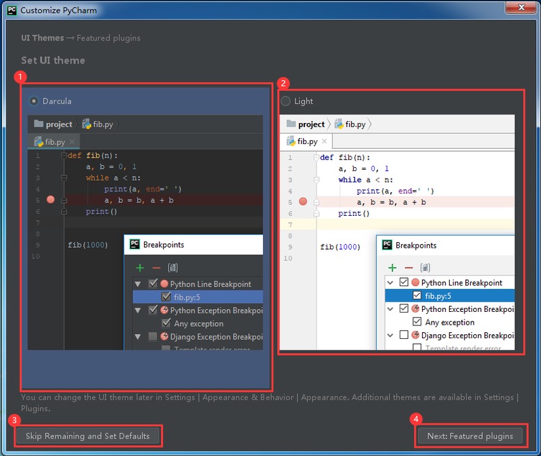Click the fib.py tab close icon in Light preview
The height and width of the screenshot is (456, 541).
click(x=325, y=141)
